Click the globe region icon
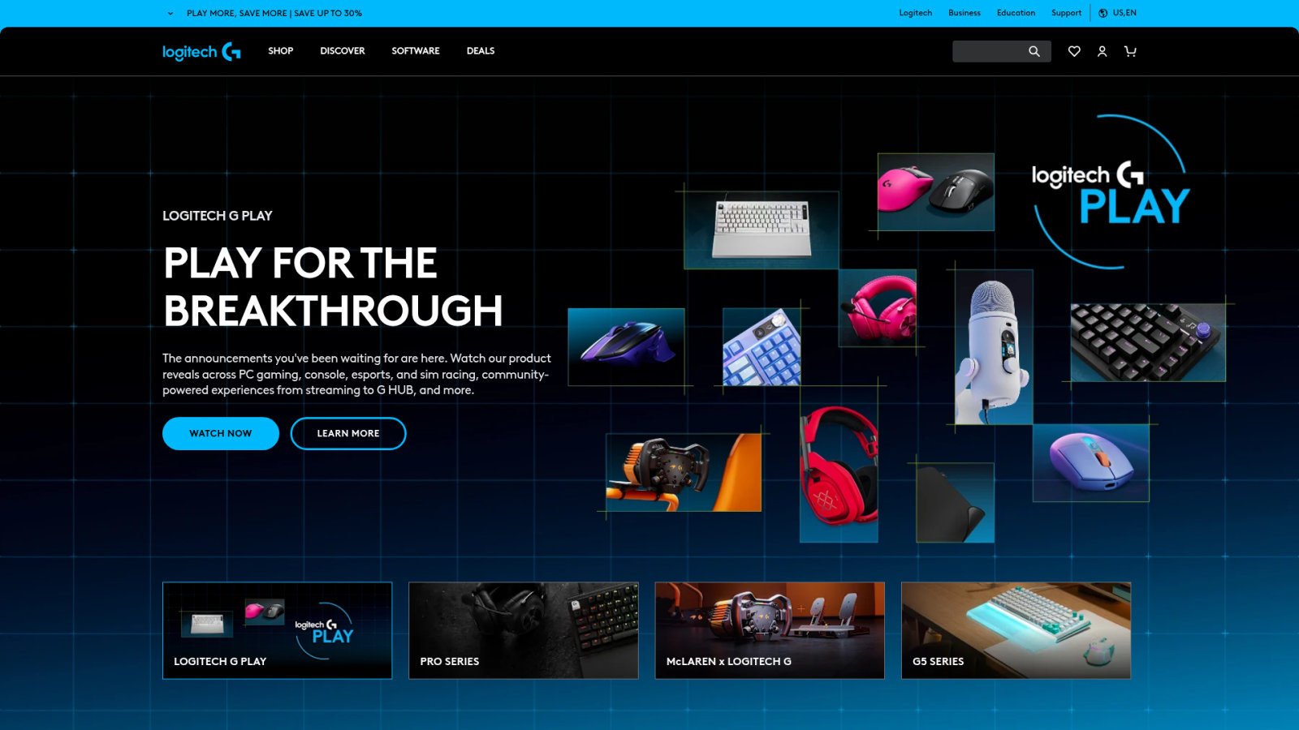1299x730 pixels. [1103, 13]
